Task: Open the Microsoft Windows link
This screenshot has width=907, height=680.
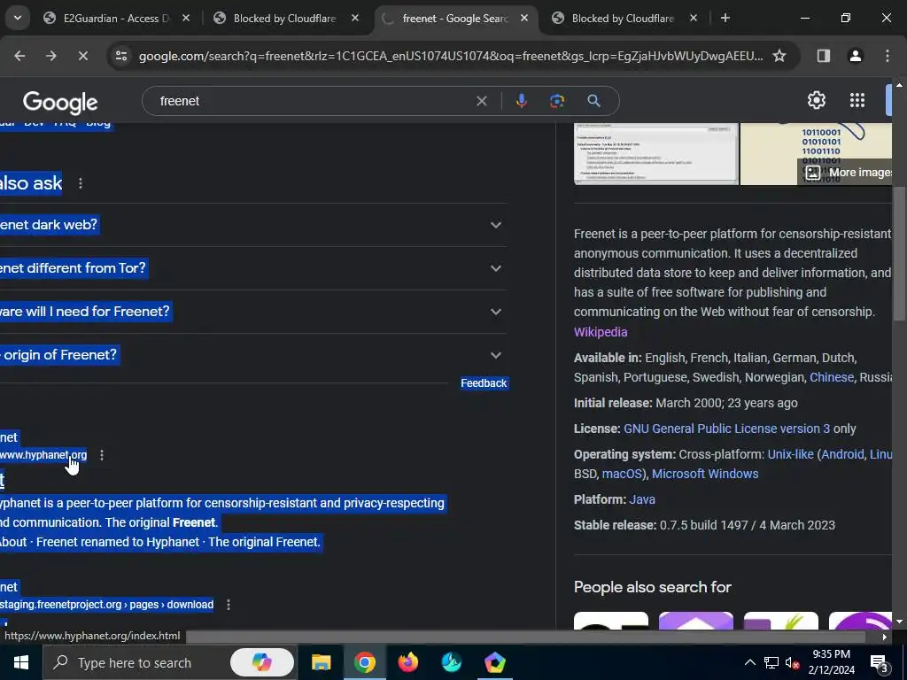Action: (x=705, y=474)
